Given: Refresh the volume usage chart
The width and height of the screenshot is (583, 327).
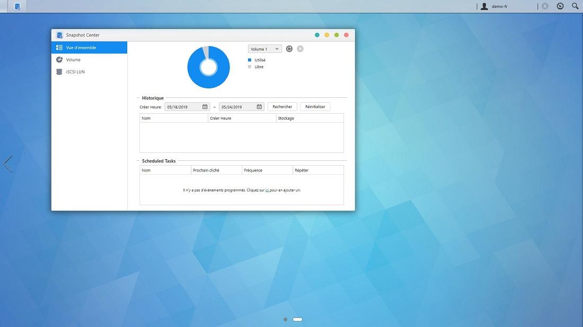Looking at the screenshot, I should [289, 48].
